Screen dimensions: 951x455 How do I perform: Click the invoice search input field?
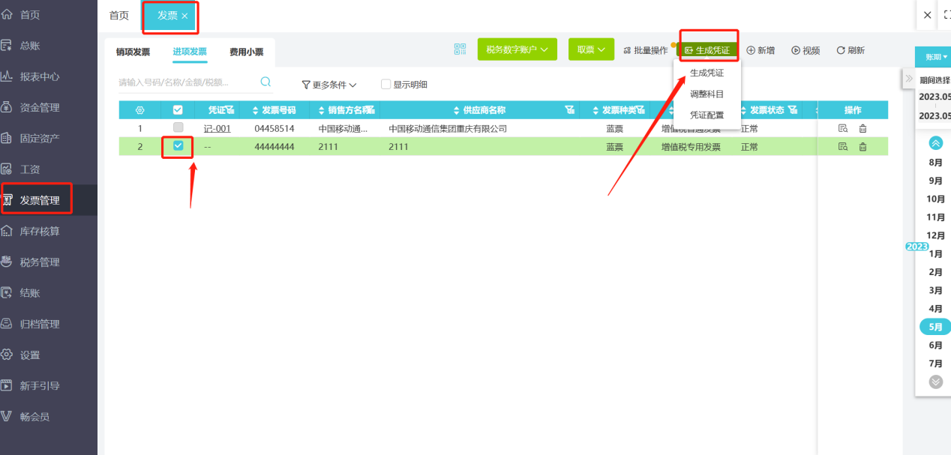tap(187, 82)
